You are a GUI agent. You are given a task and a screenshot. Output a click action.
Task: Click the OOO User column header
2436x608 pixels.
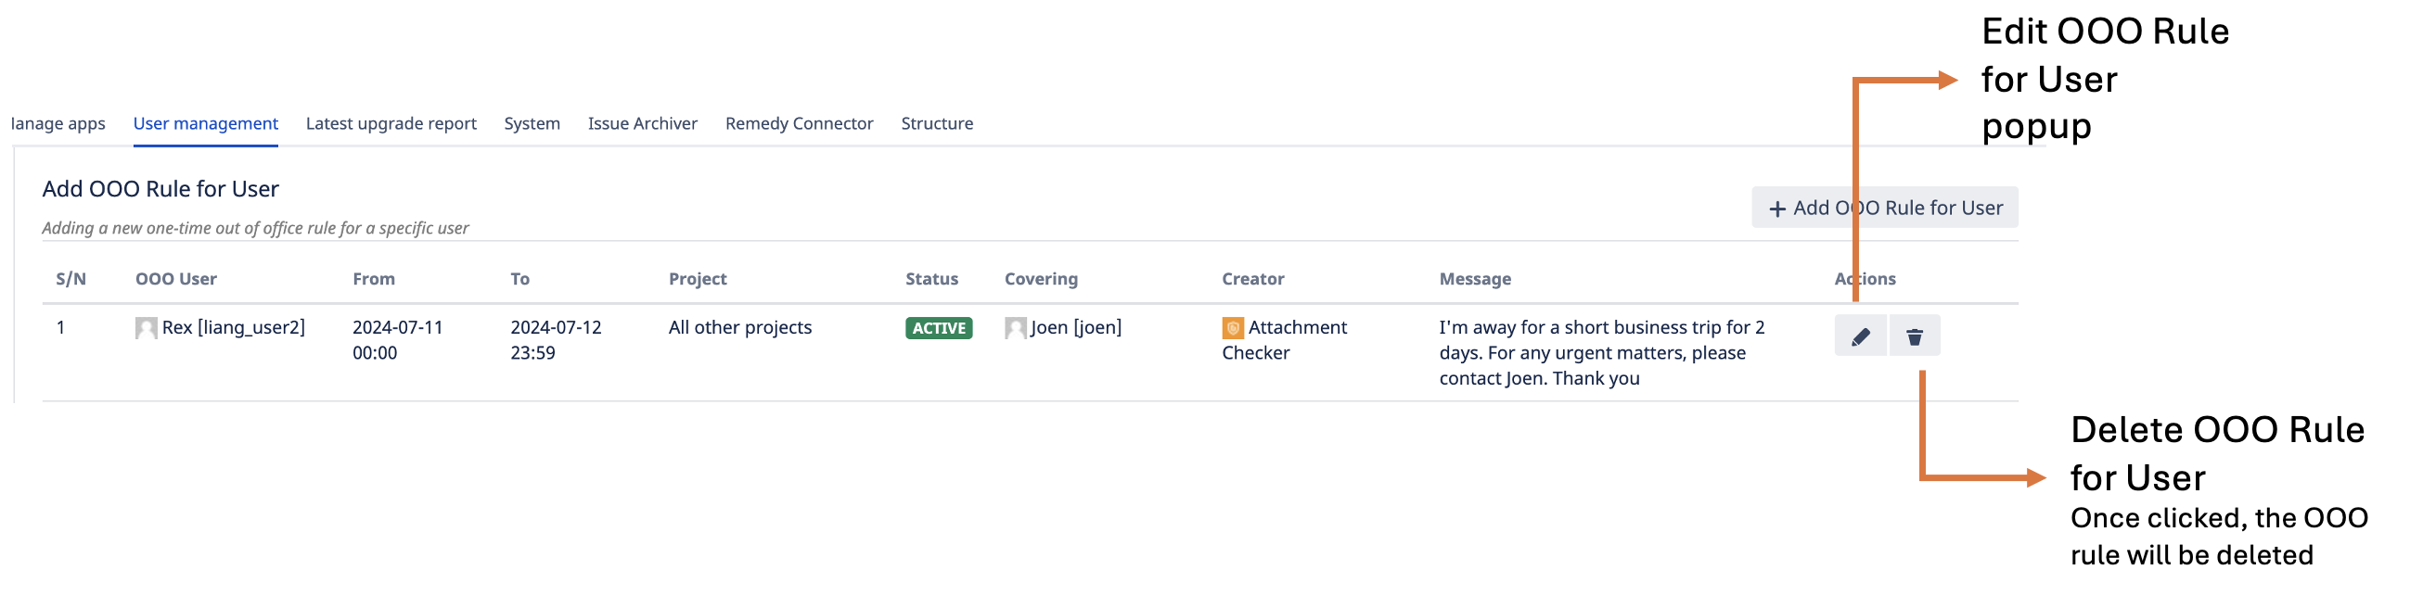[176, 280]
